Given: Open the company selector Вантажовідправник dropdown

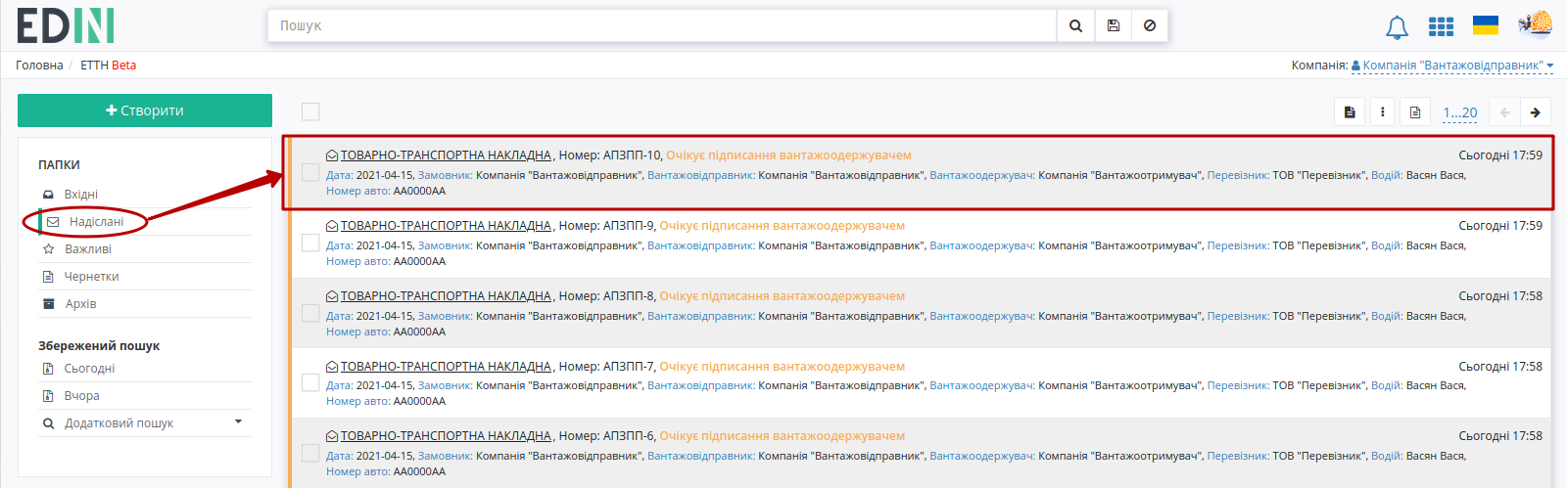Looking at the screenshot, I should (x=1452, y=66).
